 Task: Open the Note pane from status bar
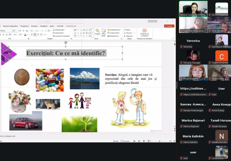pos(116,141)
